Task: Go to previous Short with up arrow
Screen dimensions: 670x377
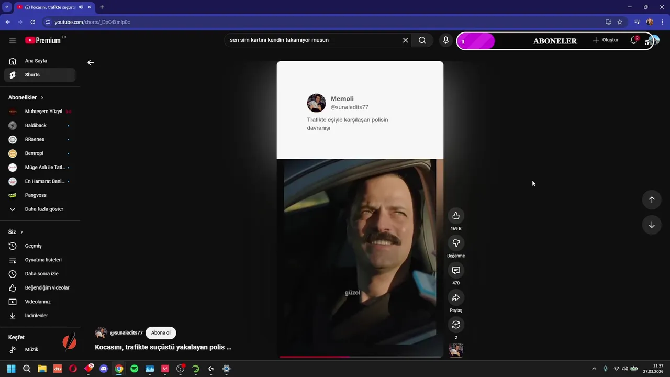Action: point(652,199)
